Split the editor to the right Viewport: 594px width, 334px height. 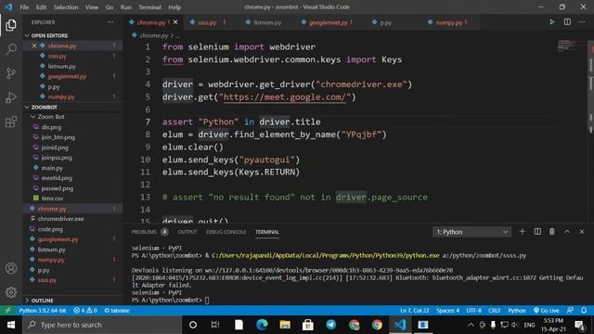point(567,22)
